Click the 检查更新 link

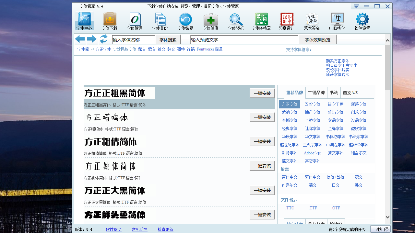coord(165,229)
